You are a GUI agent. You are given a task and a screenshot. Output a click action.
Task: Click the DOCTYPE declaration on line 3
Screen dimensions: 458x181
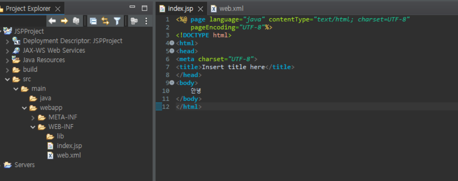point(204,35)
